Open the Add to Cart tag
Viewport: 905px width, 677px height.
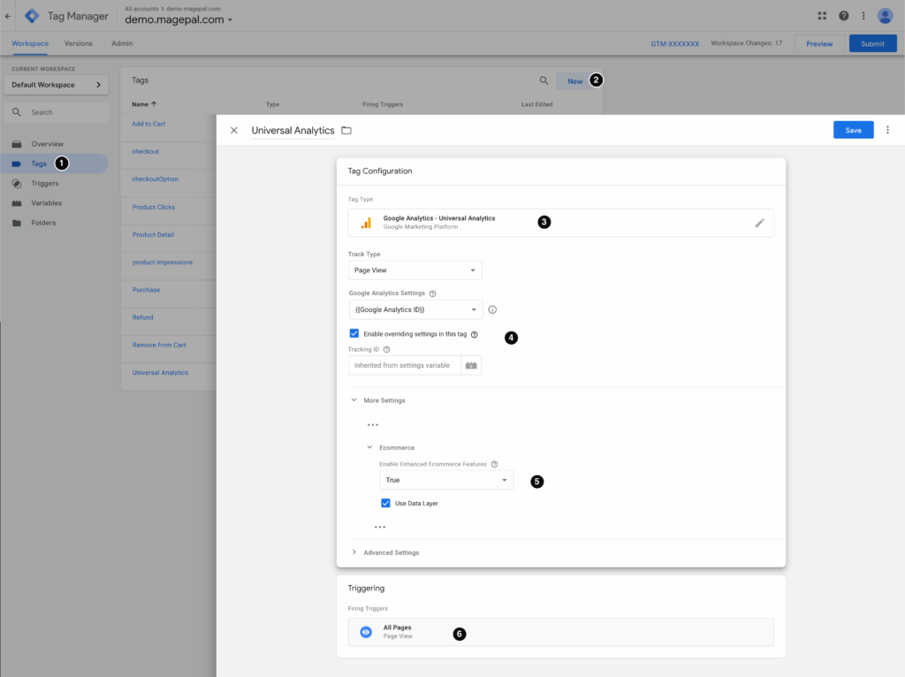148,124
